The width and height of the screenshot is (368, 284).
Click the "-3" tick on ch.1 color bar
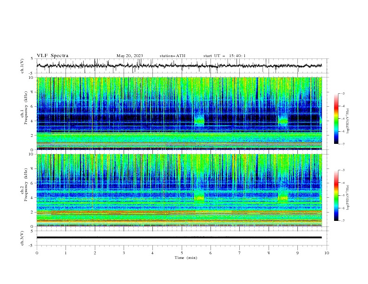coord(342,93)
